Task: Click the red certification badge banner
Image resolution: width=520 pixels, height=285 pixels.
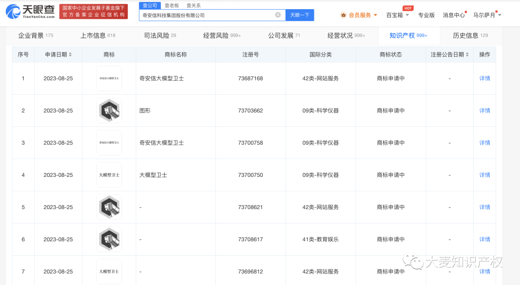Action: pyautogui.click(x=93, y=11)
